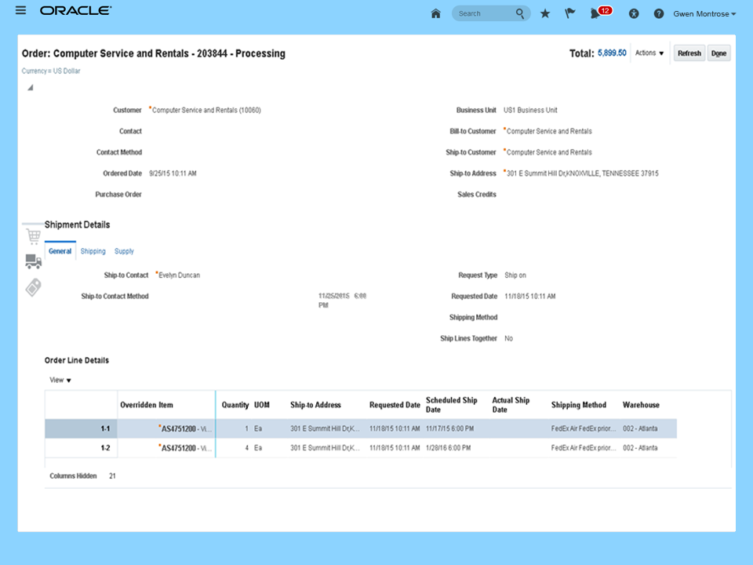
Task: Click customer Computer Service and Rentals (10060)
Action: pos(206,110)
